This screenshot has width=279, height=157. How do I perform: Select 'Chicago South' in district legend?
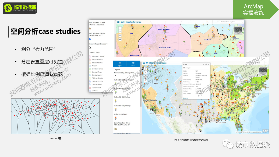coord(97,81)
